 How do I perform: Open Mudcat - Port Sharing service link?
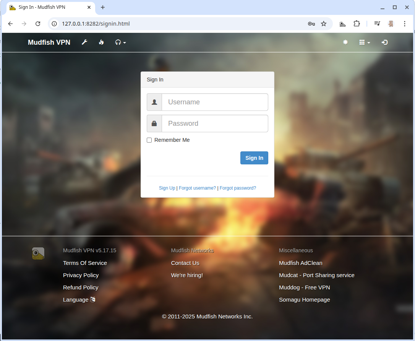click(316, 275)
